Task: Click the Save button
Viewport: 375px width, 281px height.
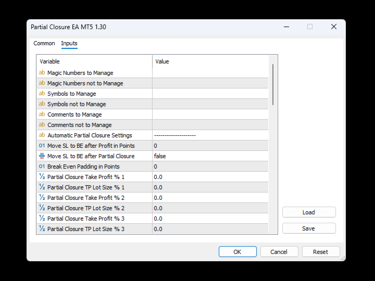Action: 309,228
